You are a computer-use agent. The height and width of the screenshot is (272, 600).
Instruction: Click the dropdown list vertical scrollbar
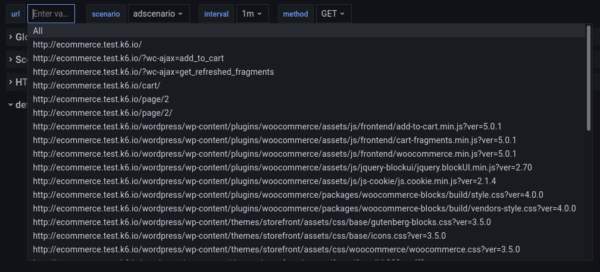(589, 77)
